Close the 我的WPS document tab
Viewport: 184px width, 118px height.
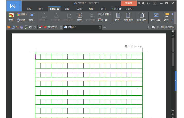pyautogui.click(x=61, y=27)
